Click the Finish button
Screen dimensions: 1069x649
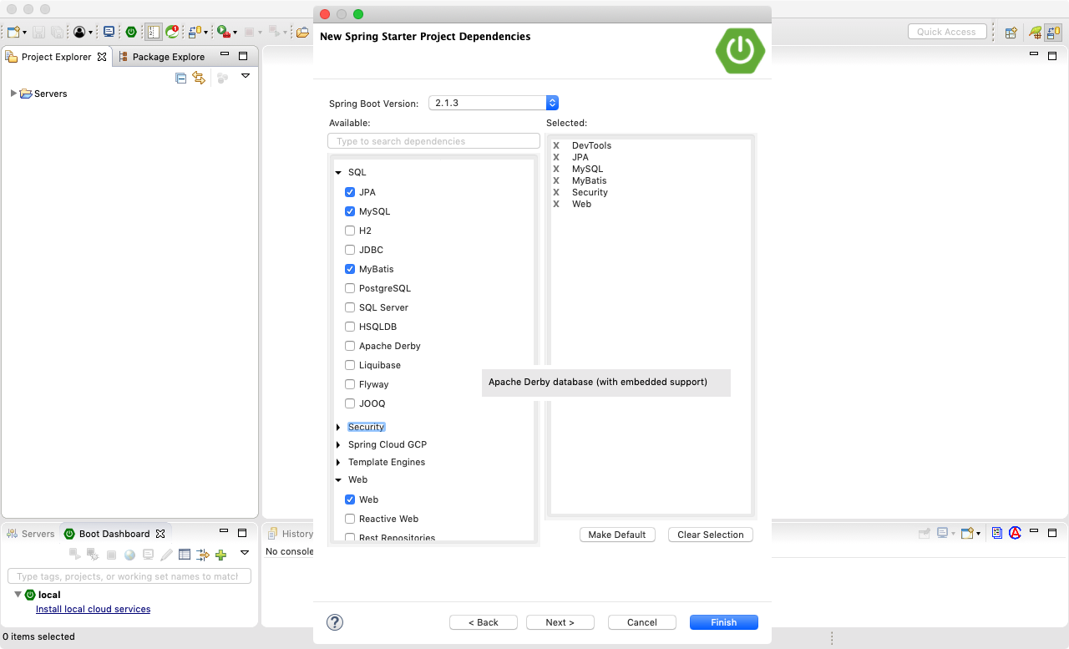[723, 622]
